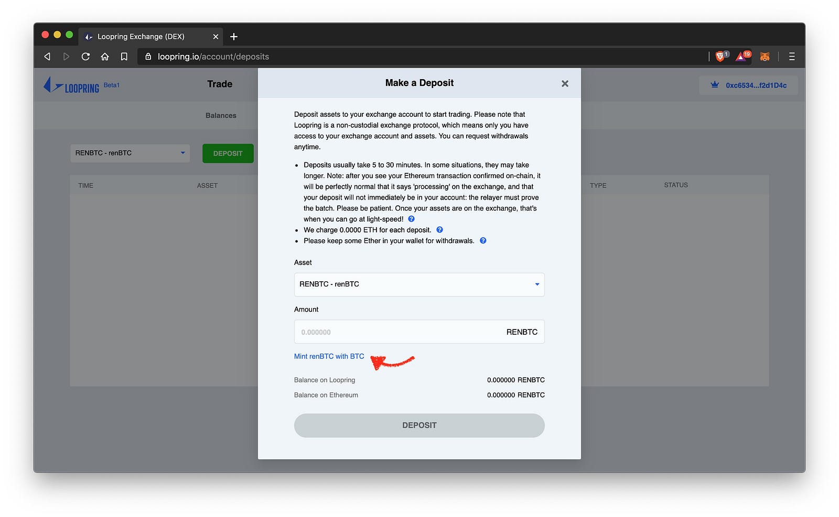Click the crown icon beside the wallet address
The width and height of the screenshot is (839, 517).
(715, 85)
